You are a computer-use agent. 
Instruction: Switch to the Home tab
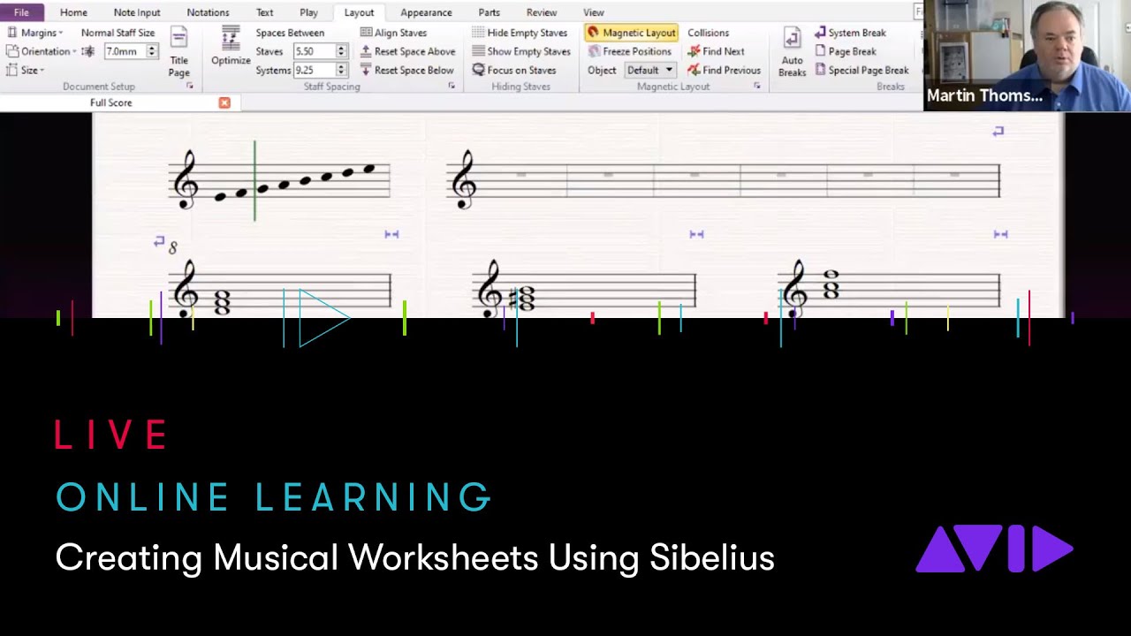tap(73, 12)
